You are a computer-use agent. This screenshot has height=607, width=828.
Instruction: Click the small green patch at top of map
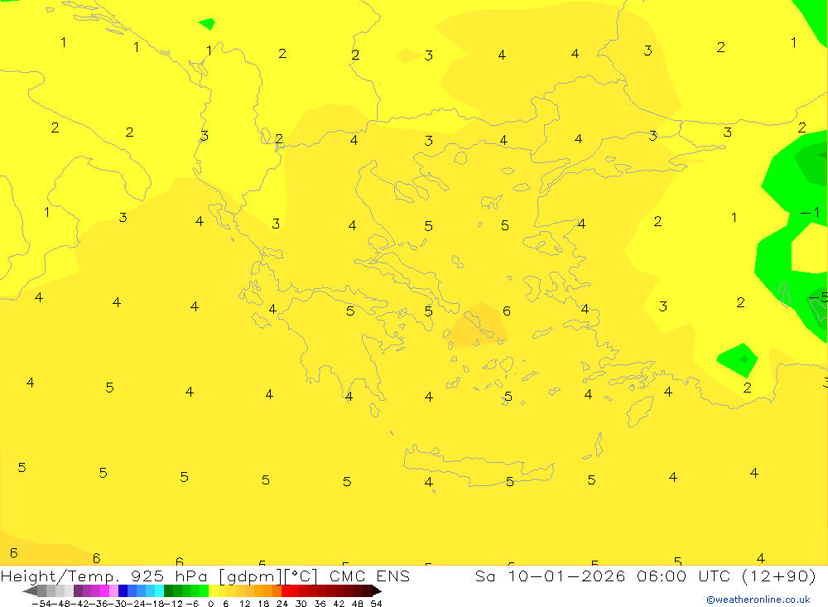tap(207, 24)
